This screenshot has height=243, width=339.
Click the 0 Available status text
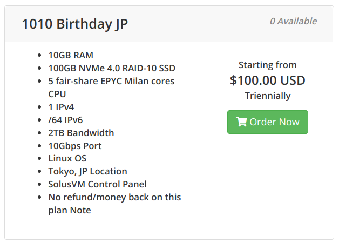click(x=293, y=21)
